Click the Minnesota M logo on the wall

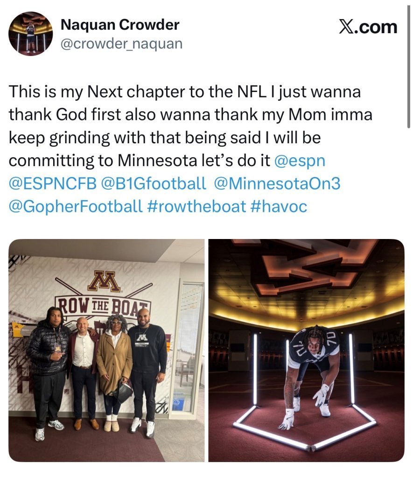111,281
